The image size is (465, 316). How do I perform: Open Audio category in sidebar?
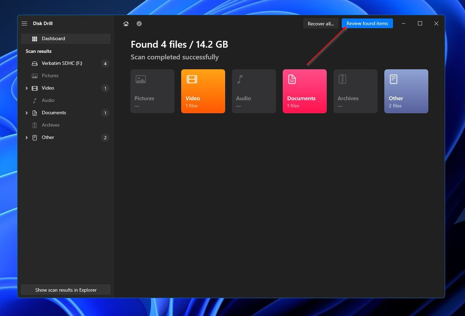click(66, 101)
